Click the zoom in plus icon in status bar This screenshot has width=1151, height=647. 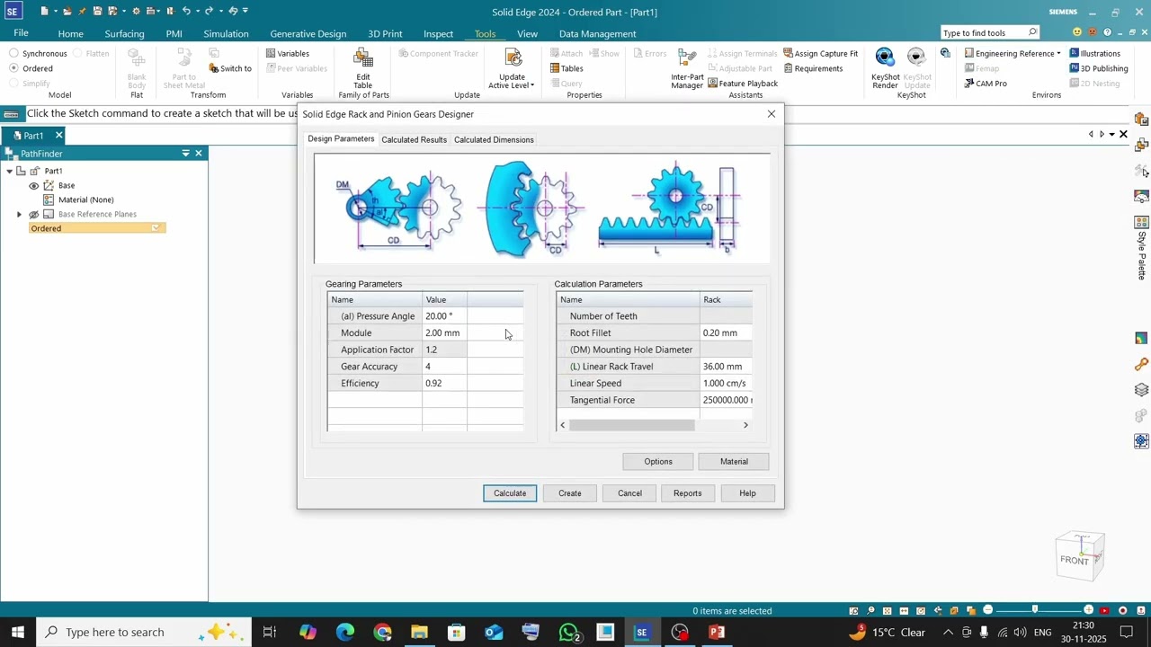(1089, 611)
